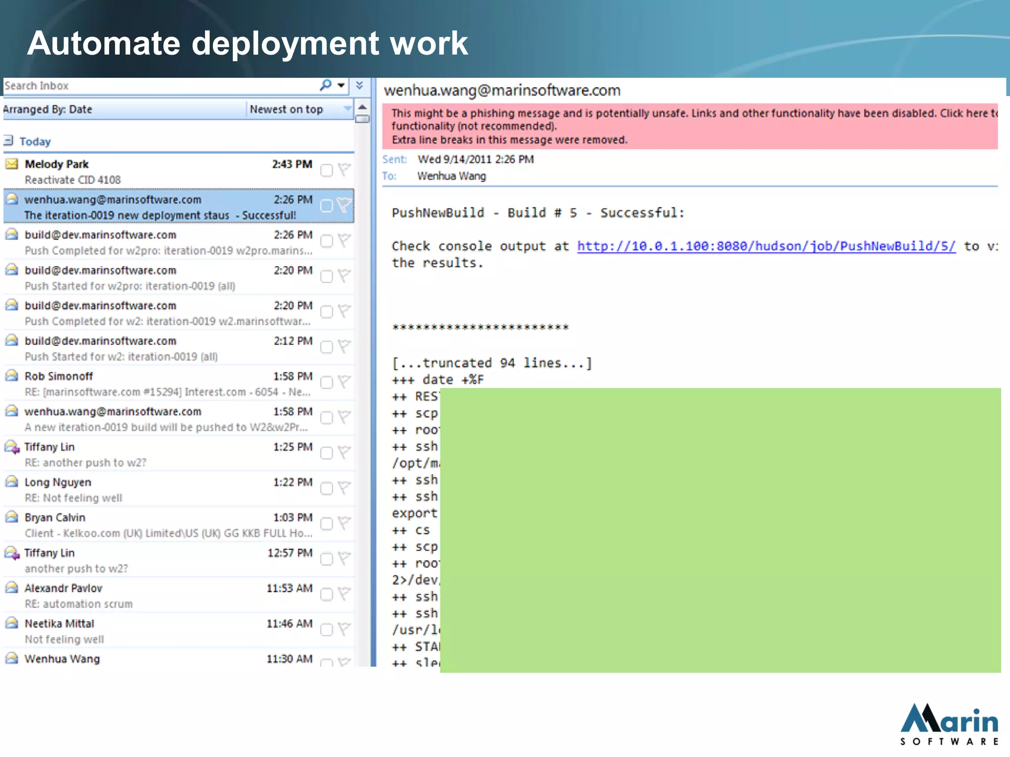Flag the 'Push Started for w2:' email
This screenshot has width=1010, height=757.
pyautogui.click(x=344, y=346)
